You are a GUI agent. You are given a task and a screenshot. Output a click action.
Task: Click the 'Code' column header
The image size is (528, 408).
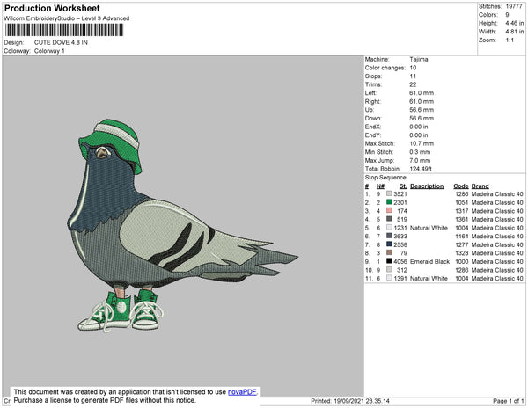[x=461, y=186]
